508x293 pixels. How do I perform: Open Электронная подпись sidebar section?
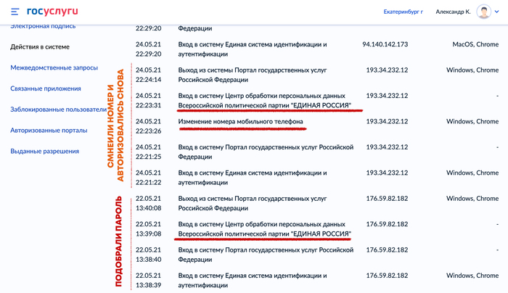coord(43,26)
